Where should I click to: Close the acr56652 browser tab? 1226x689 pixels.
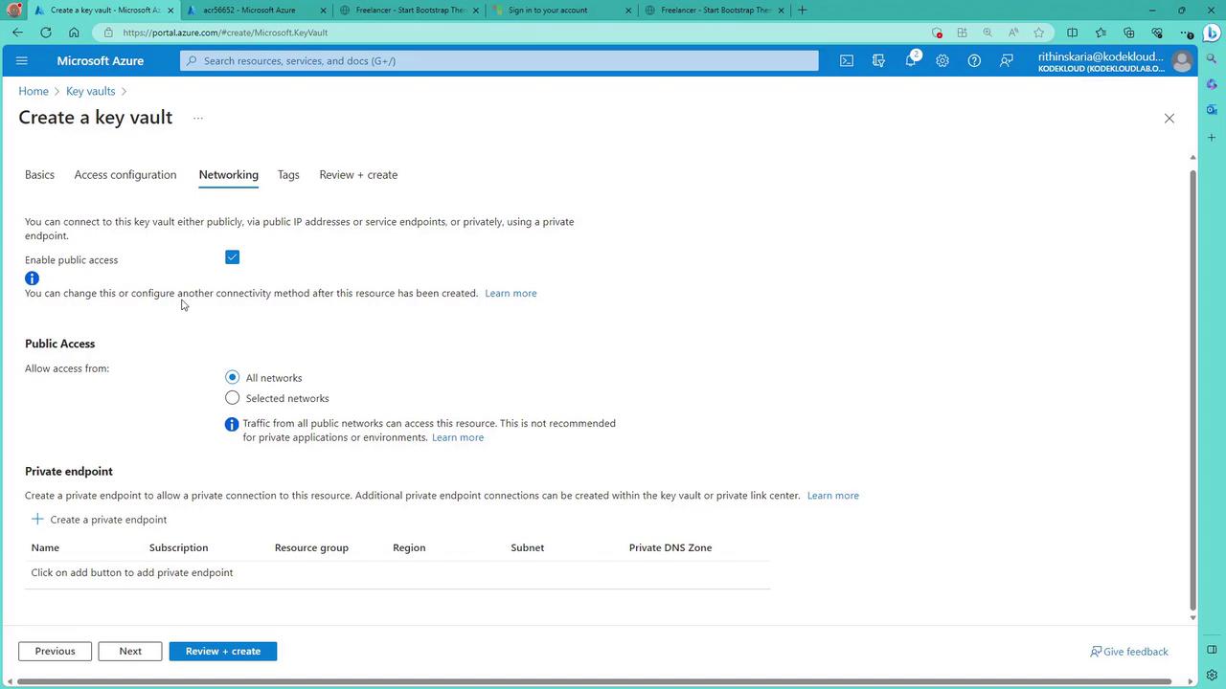pyautogui.click(x=323, y=11)
